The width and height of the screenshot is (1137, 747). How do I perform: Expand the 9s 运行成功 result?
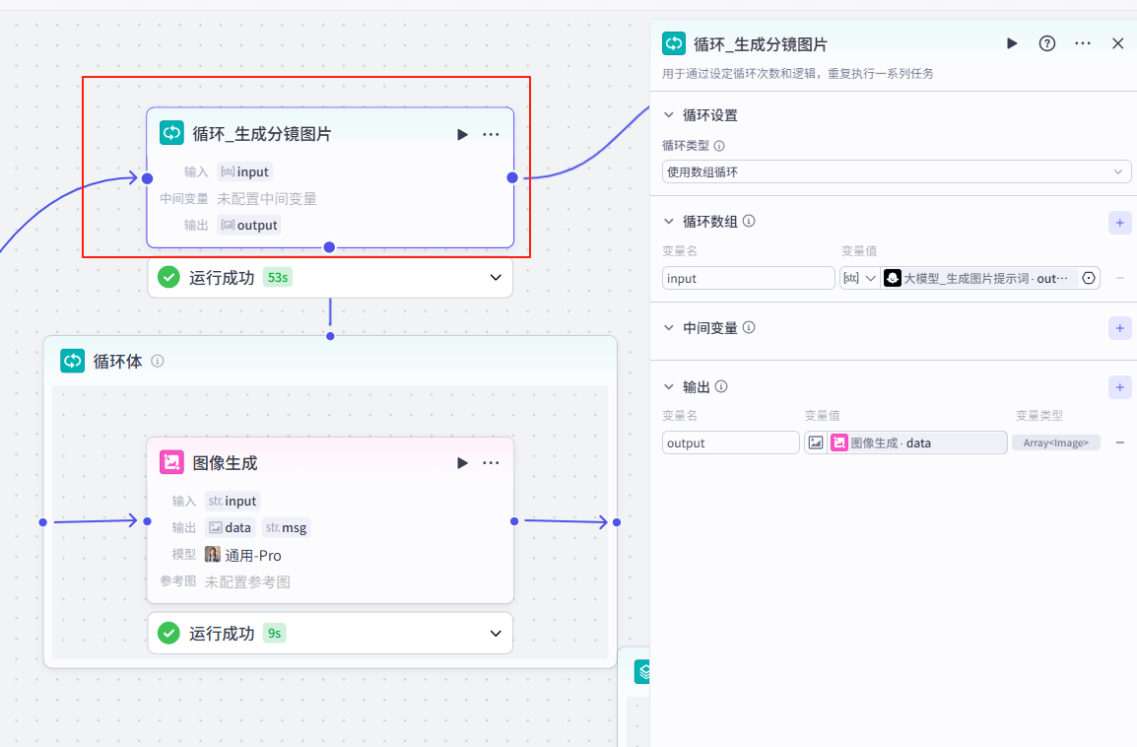pos(496,633)
